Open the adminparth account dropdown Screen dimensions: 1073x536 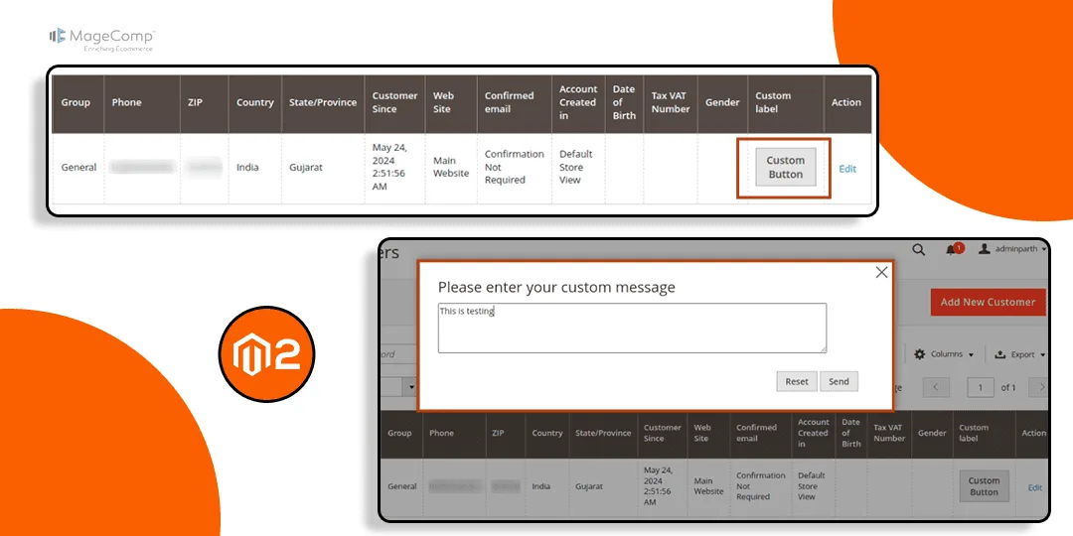[1012, 249]
